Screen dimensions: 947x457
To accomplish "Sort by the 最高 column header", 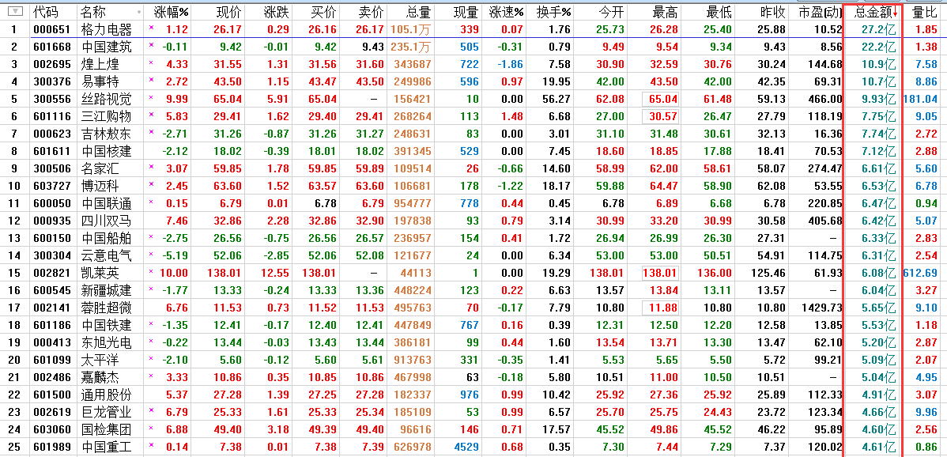I will click(666, 11).
